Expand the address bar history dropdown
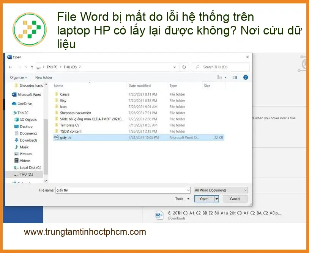Image resolution: width=309 pixels, height=253 pixels. pyautogui.click(x=174, y=67)
